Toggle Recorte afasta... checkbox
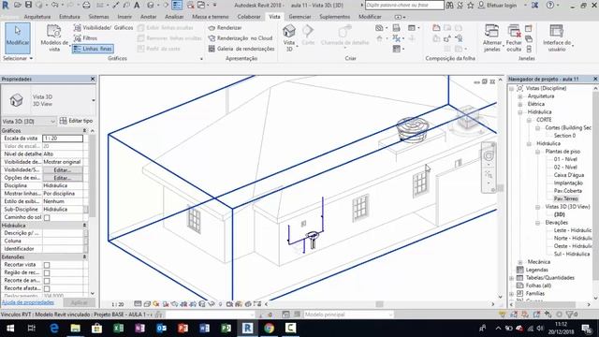The image size is (599, 337). (x=47, y=289)
